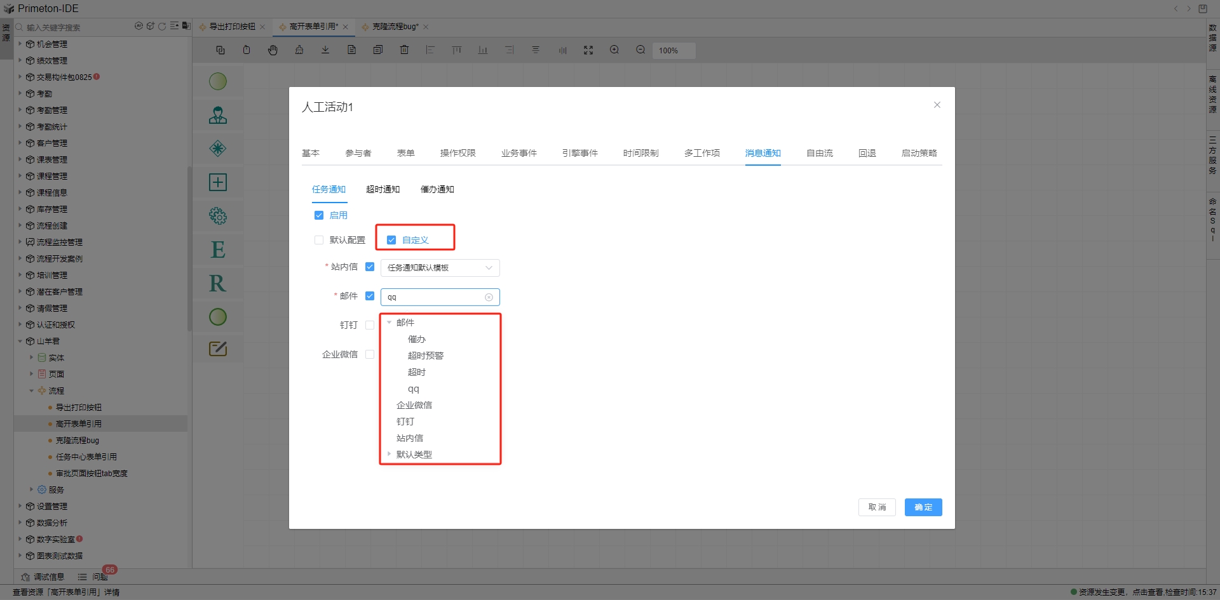Open the 任务通知默认模板 dropdown

coord(440,268)
